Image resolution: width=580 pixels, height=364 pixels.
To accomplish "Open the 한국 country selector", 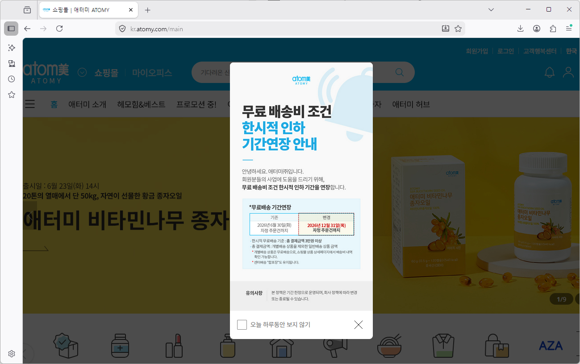I will click(572, 51).
